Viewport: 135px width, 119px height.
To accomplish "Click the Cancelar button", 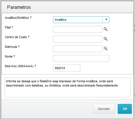I will tap(104, 109).
